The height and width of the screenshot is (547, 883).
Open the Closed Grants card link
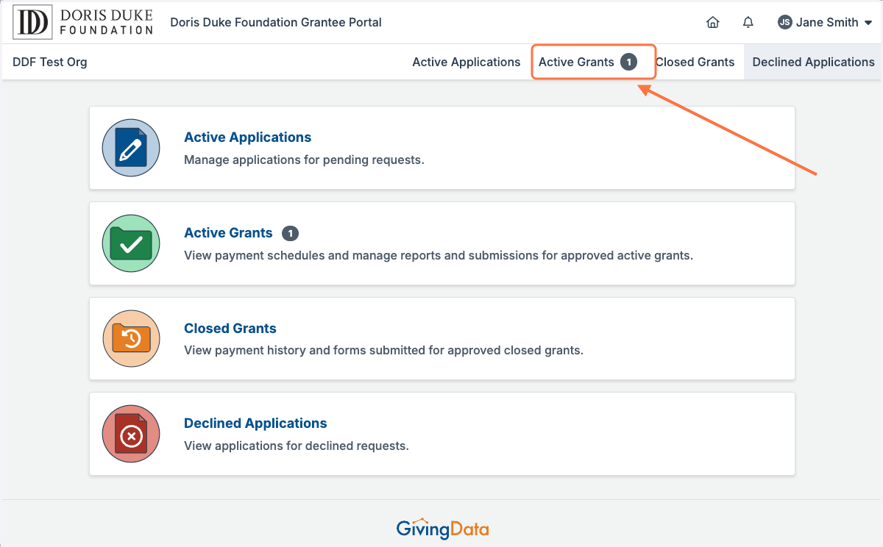coord(230,329)
